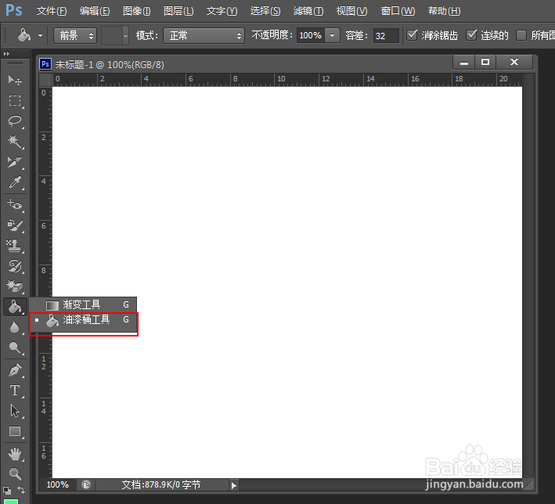Select the Rectangle shape tool
Image resolution: width=555 pixels, height=504 pixels.
click(x=15, y=431)
